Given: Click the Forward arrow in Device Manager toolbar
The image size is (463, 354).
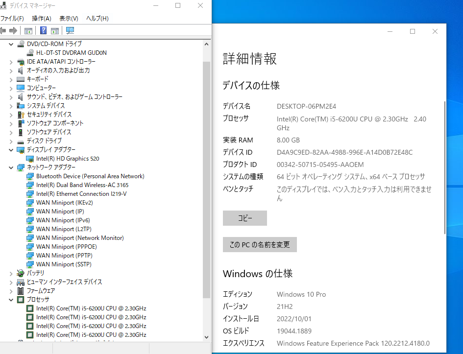Looking at the screenshot, I should click(13, 30).
